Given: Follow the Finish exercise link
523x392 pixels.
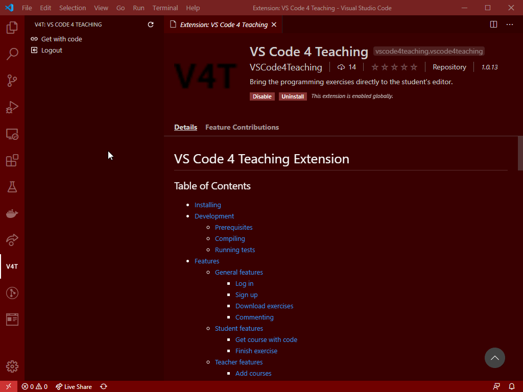Looking at the screenshot, I should click(x=256, y=351).
